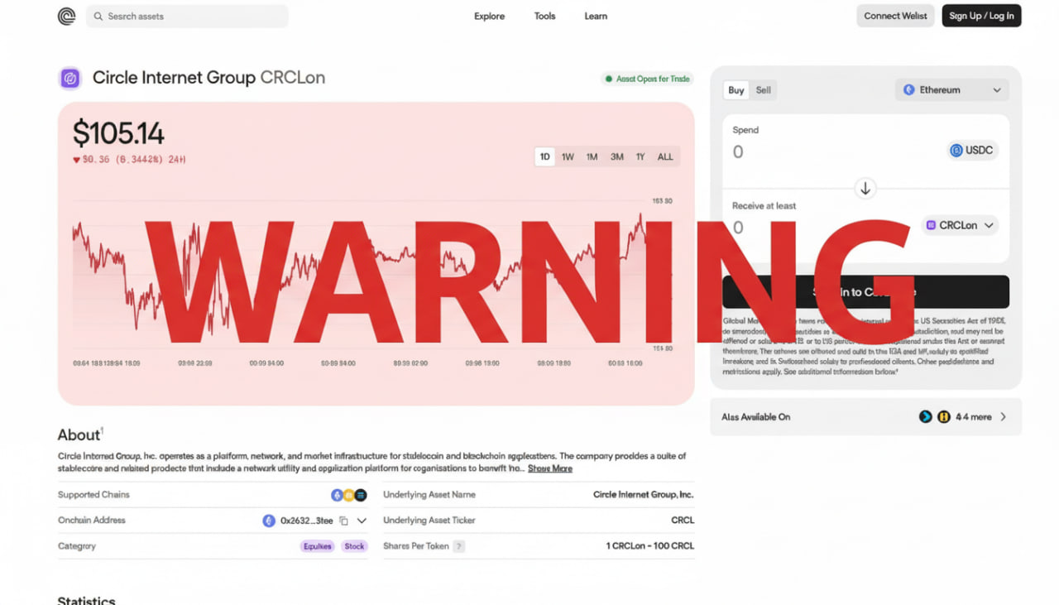Click the Ethereum icon beside the onchain address
This screenshot has width=1059, height=605.
click(269, 521)
